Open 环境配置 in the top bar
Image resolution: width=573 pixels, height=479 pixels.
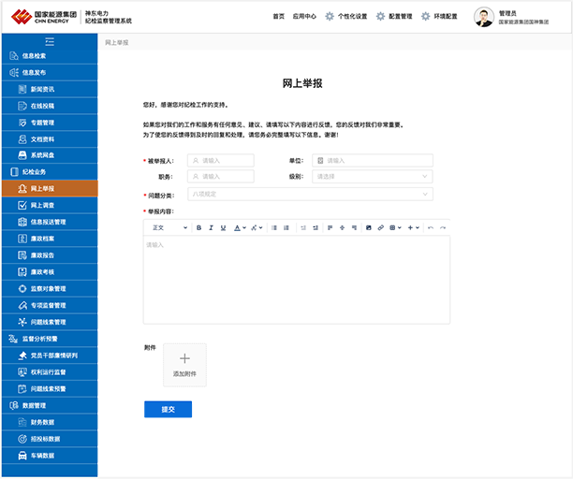tap(439, 17)
